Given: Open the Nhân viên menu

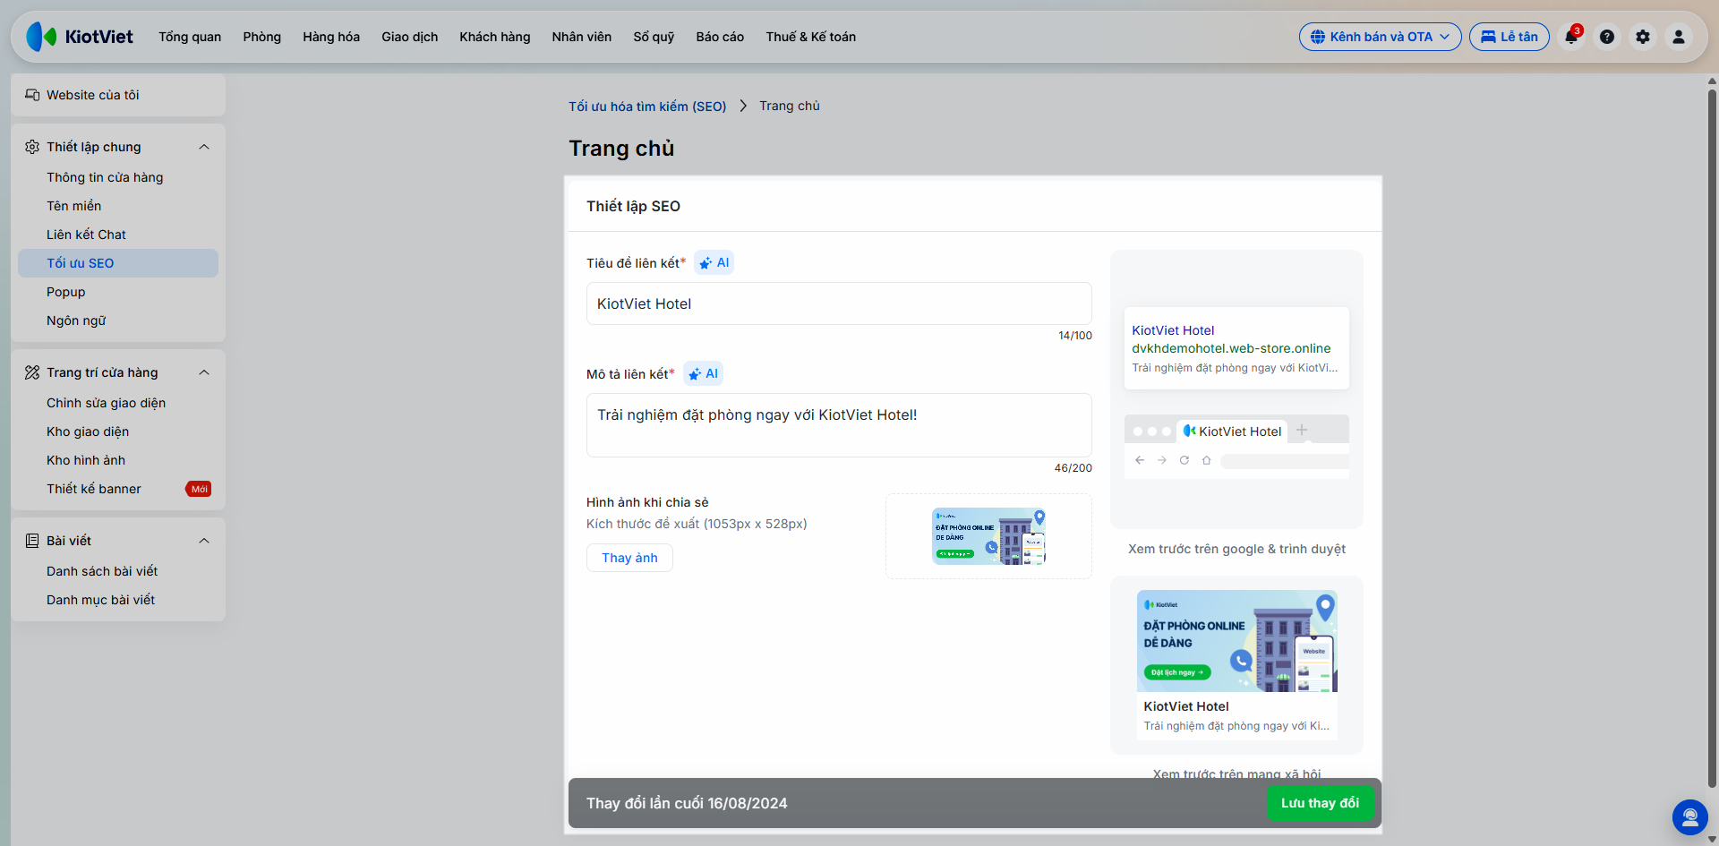Looking at the screenshot, I should tap(582, 37).
